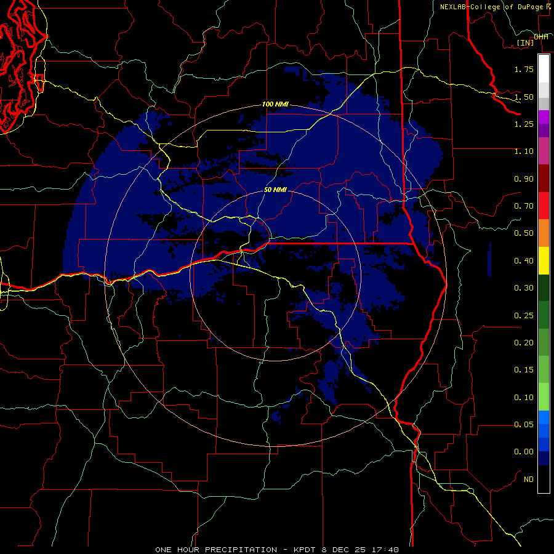Click the navy 0.00 legend swatch
The height and width of the screenshot is (554, 554).
544,458
